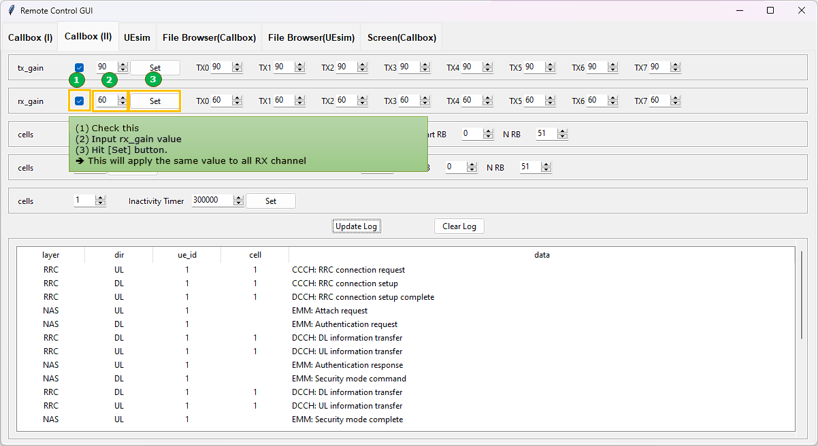Click TX6 stepper arrows in rx_gain row
The height and width of the screenshot is (446, 818).
612,101
